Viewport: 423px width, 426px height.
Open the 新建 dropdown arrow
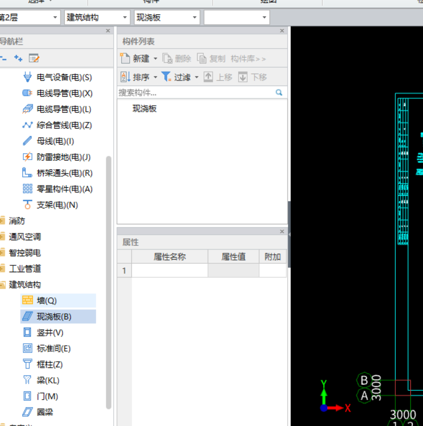(156, 59)
